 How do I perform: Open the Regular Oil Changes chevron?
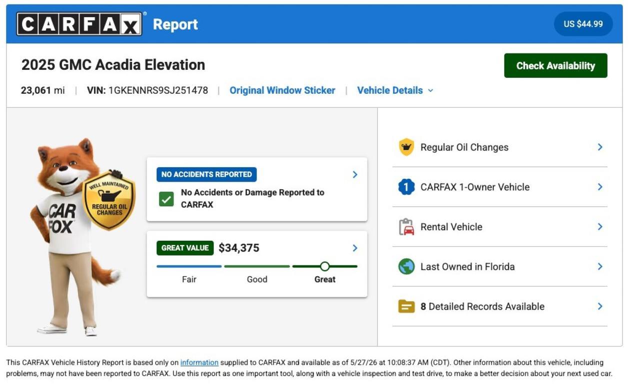(600, 147)
